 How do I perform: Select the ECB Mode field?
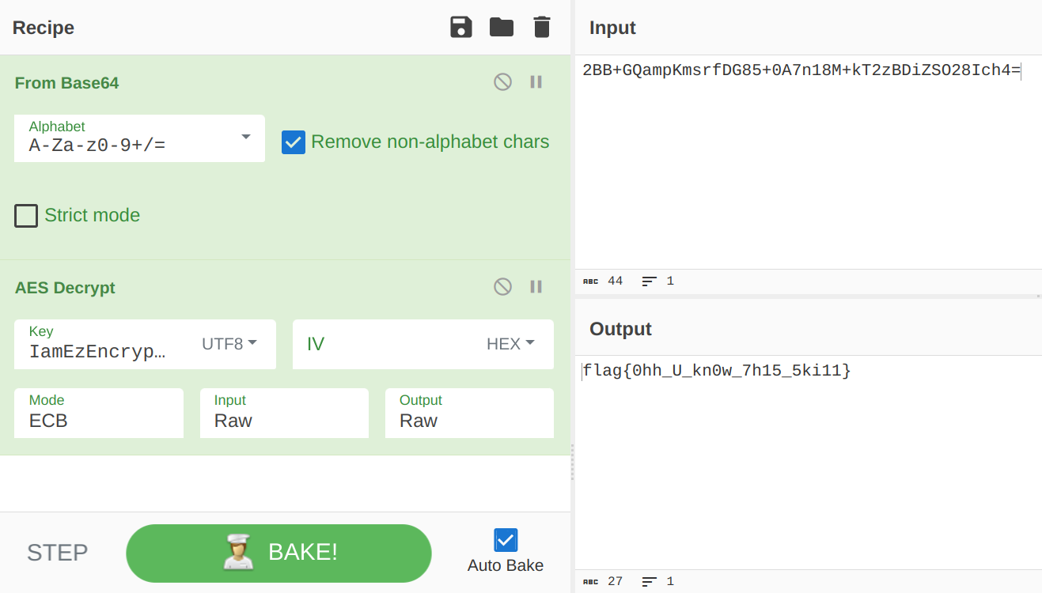[99, 413]
